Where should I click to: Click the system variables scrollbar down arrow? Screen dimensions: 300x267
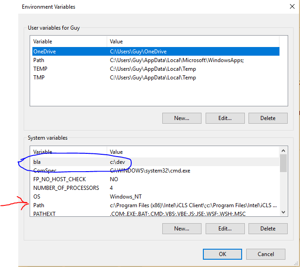tap(283, 212)
